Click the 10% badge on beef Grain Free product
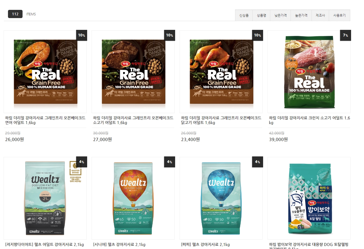The width and height of the screenshot is (364, 249). coord(170,35)
